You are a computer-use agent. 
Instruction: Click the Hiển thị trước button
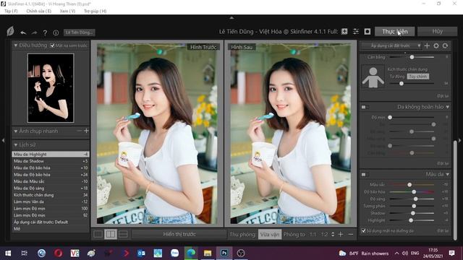click(179, 234)
